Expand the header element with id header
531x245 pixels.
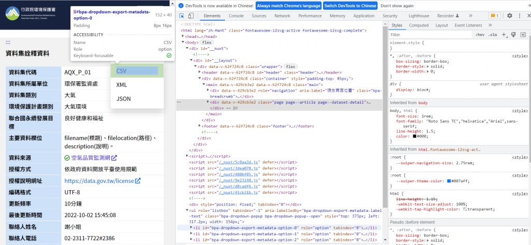click(200, 73)
